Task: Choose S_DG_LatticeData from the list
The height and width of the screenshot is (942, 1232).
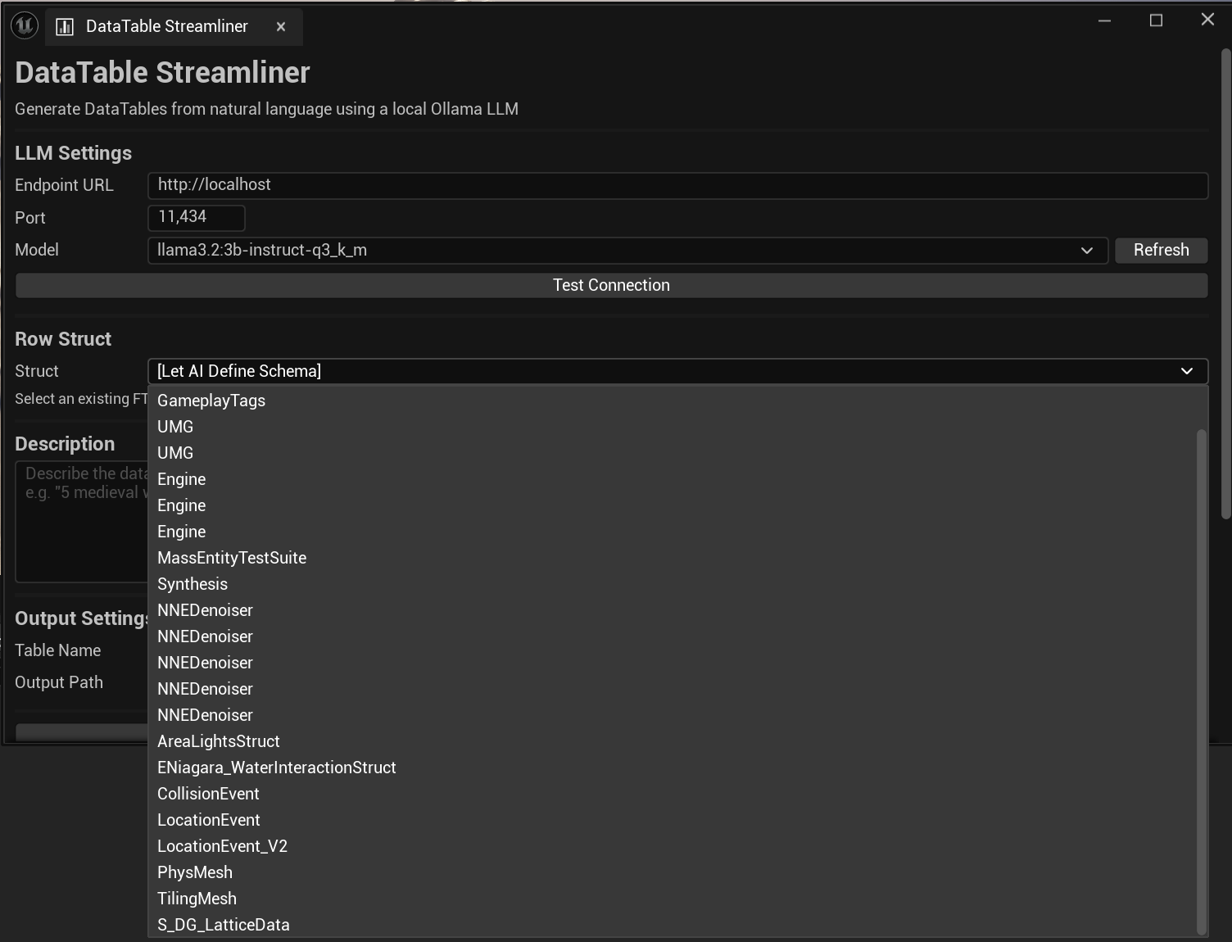Action: pos(224,925)
